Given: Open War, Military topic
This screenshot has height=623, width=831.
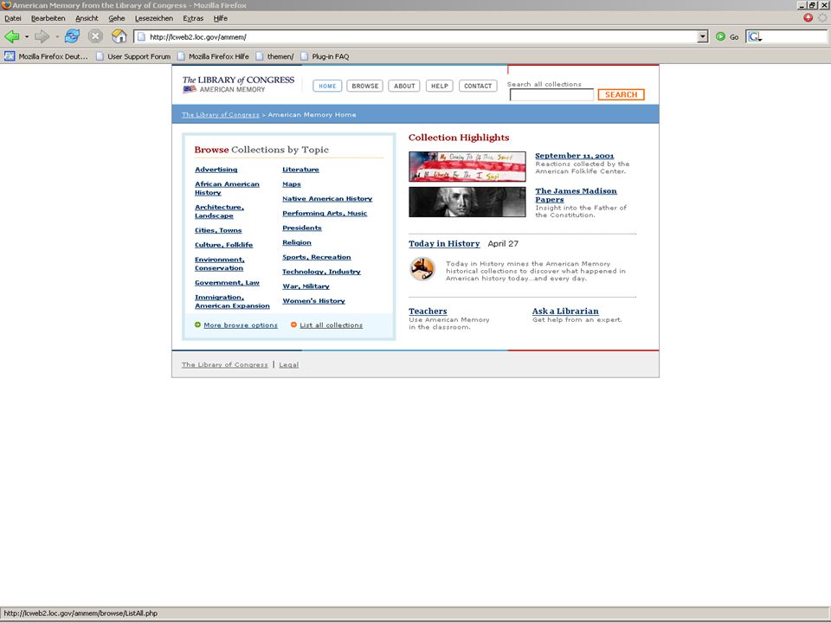Looking at the screenshot, I should [306, 286].
